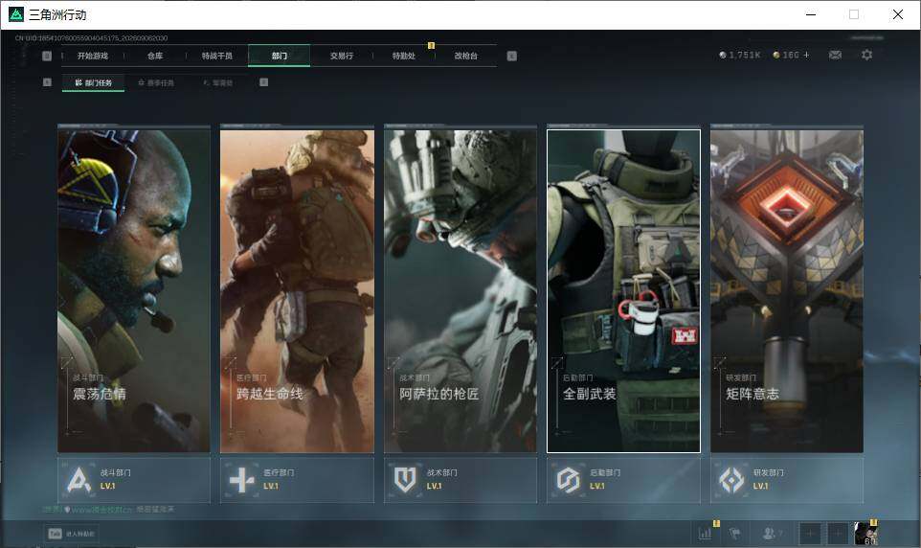Image resolution: width=921 pixels, height=548 pixels.
Task: Open the 特战干员 tab
Action: point(216,56)
